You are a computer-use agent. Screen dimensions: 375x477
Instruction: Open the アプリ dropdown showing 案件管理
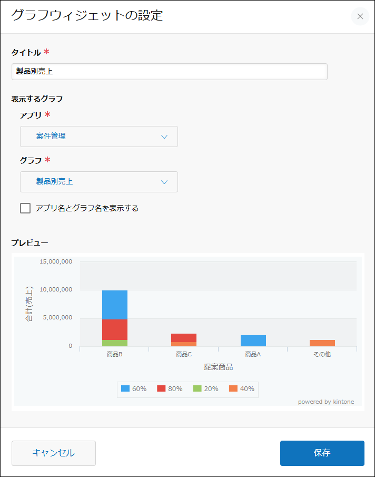point(99,136)
